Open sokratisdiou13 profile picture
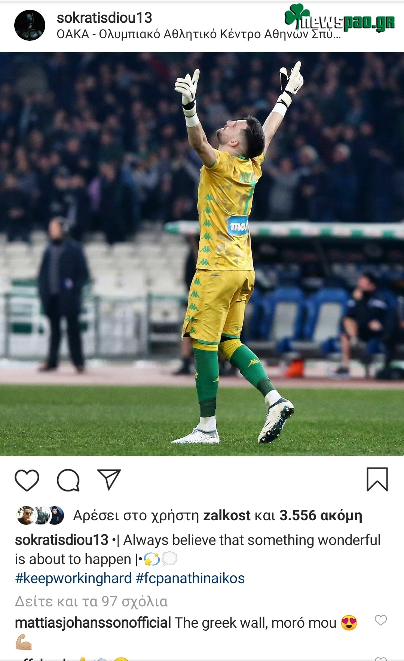 pyautogui.click(x=30, y=25)
